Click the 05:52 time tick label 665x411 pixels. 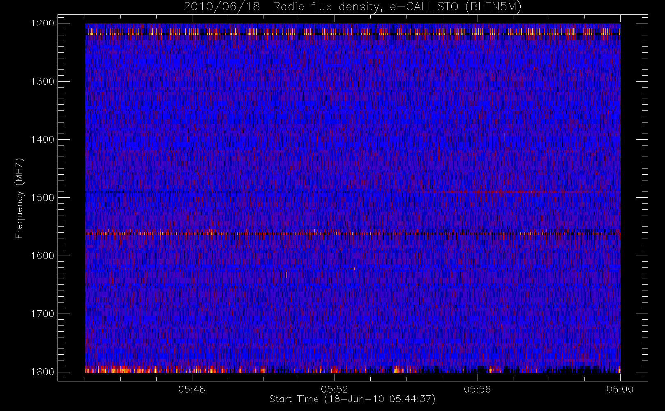tap(335, 389)
